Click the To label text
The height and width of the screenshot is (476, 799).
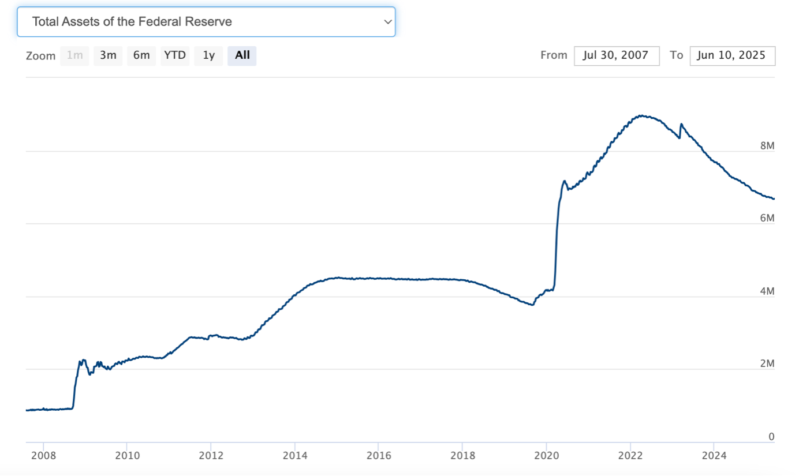tap(677, 55)
